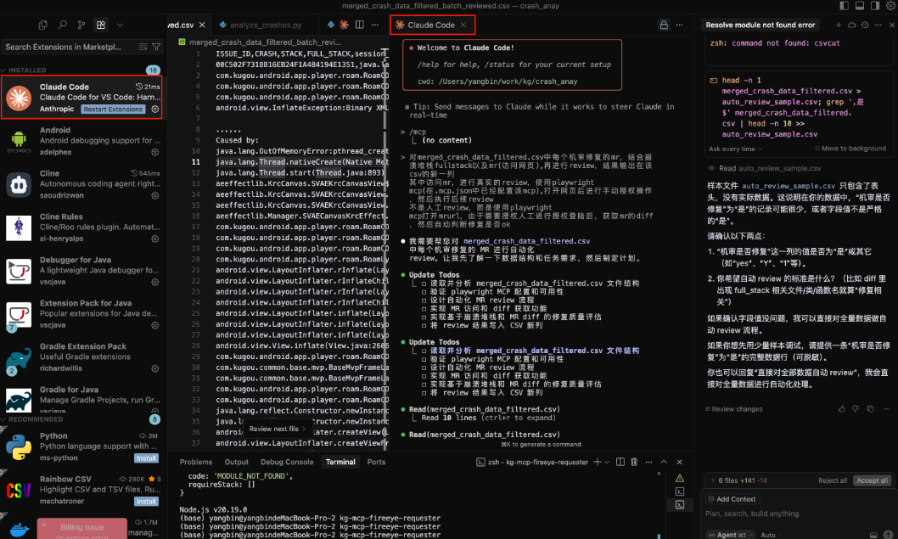
Task: Open the Auto model dropdown
Action: tap(771, 535)
